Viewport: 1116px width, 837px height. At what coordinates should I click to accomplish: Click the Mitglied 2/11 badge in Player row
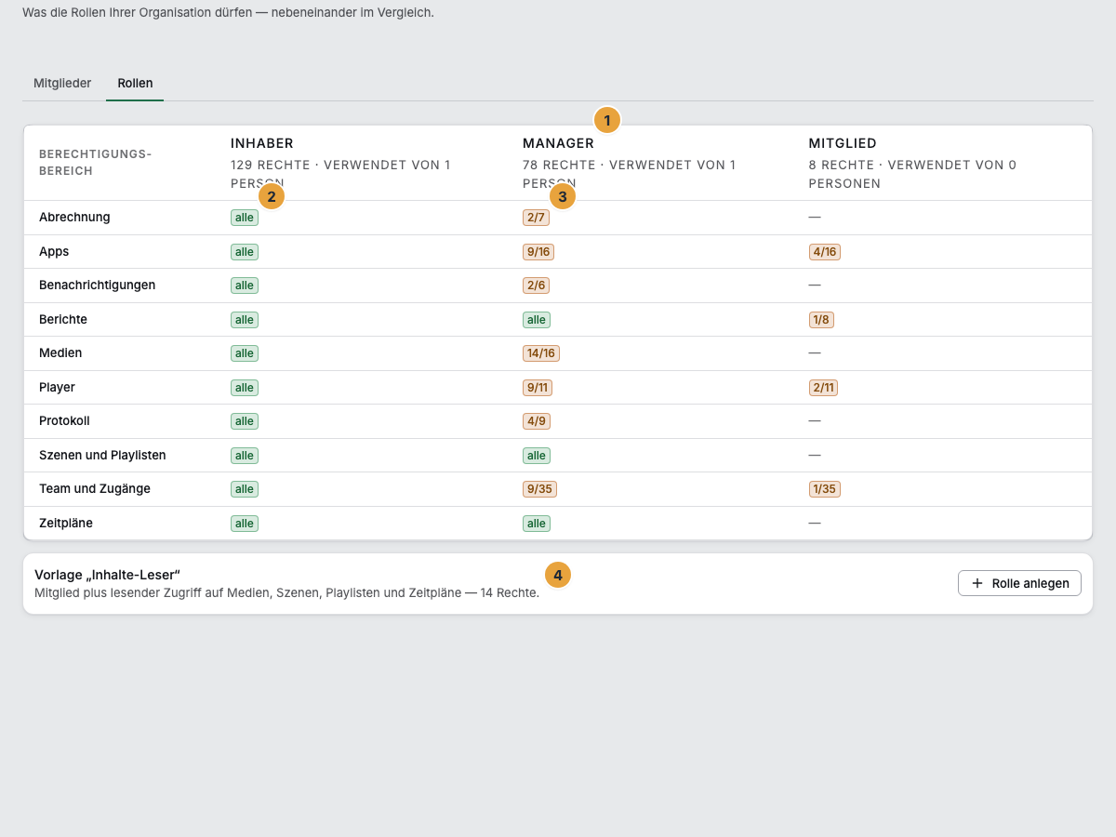coord(823,388)
